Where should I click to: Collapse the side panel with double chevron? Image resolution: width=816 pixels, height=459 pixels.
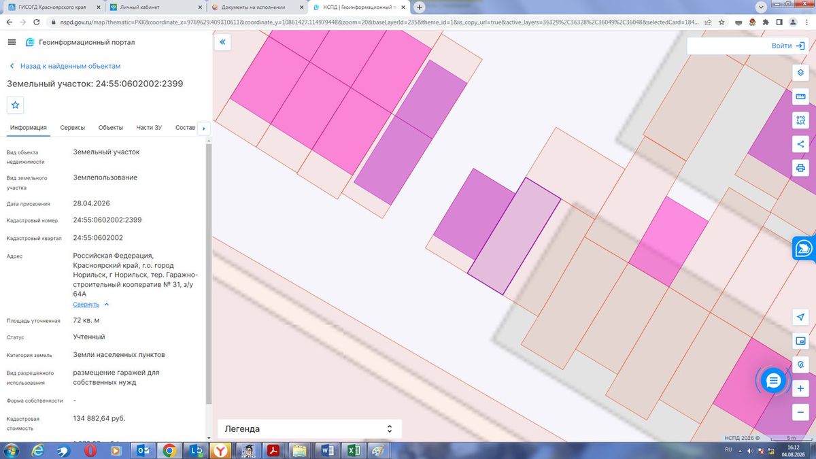click(222, 42)
